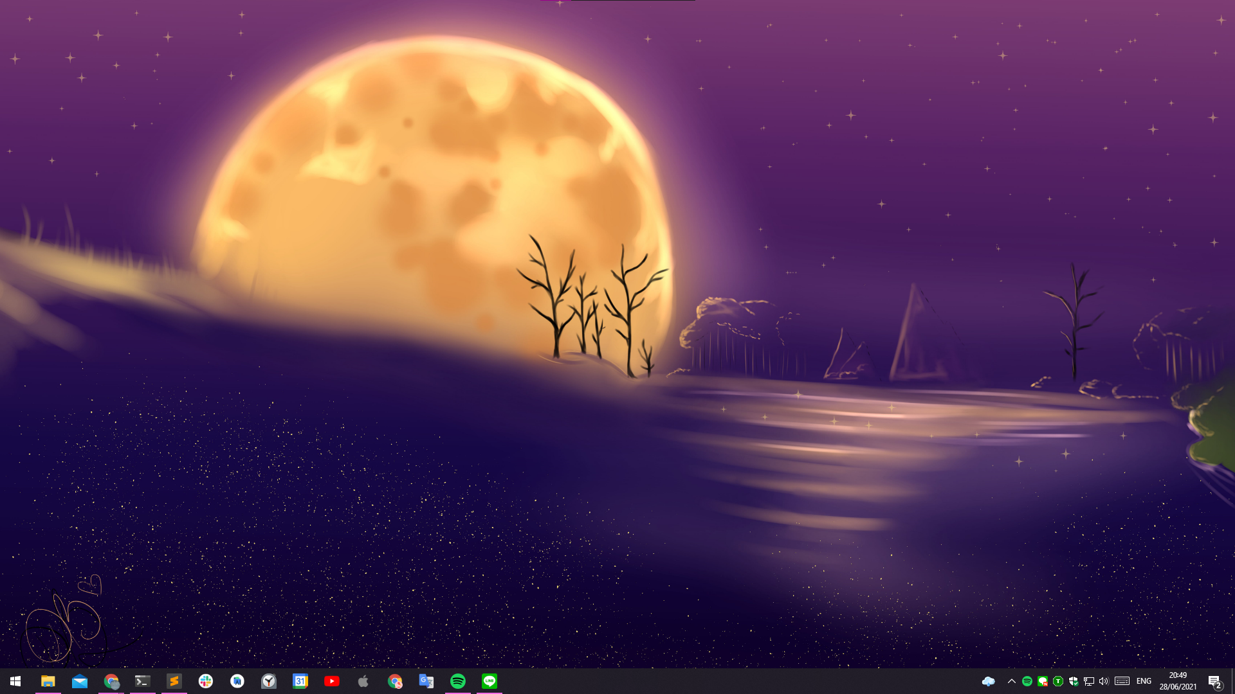Toggle the touch keyboard tray icon
Image resolution: width=1235 pixels, height=694 pixels.
coord(1122,681)
